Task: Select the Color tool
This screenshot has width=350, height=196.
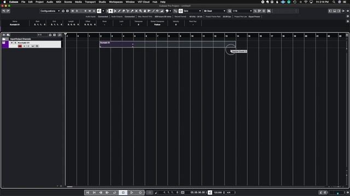Action: (162, 11)
